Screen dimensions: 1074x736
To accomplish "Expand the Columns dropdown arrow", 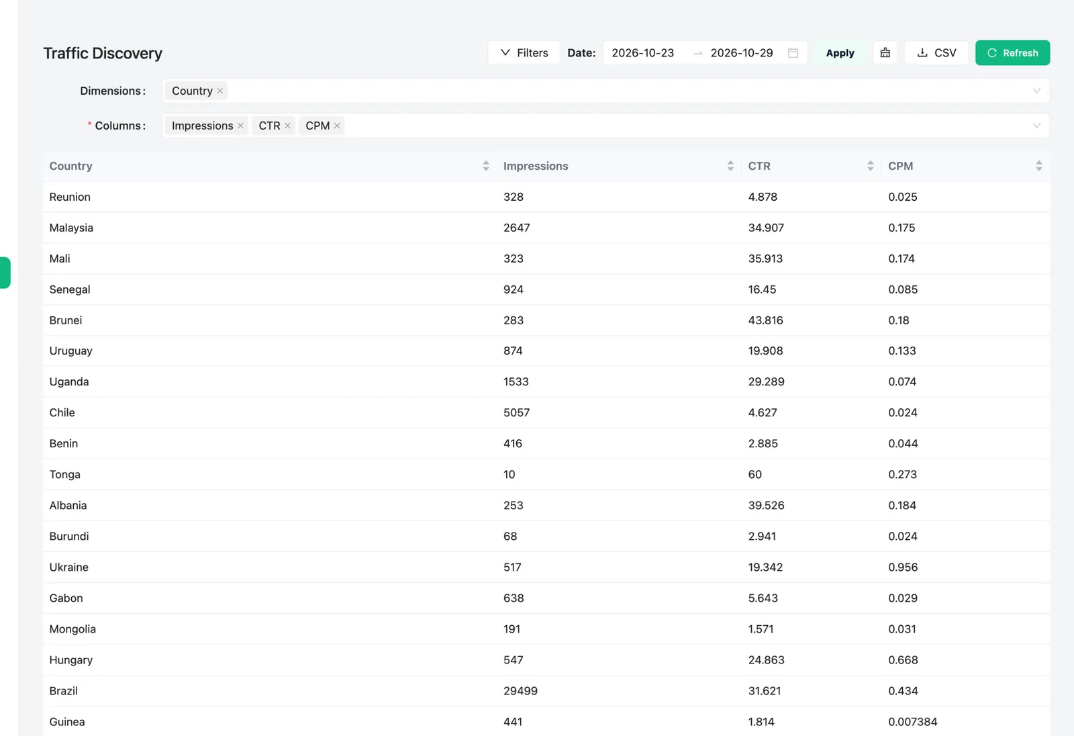I will coord(1036,126).
